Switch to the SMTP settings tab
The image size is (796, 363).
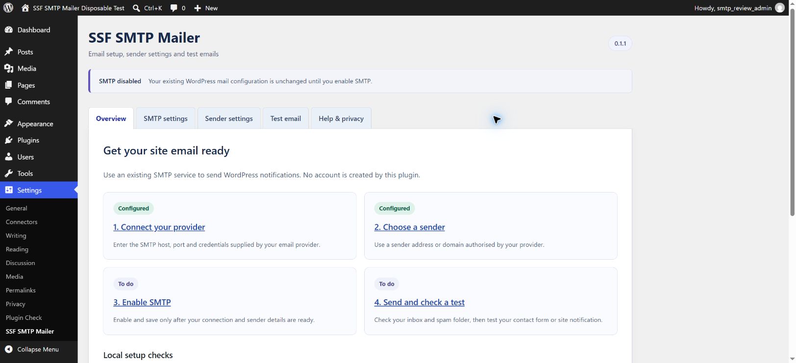(166, 119)
